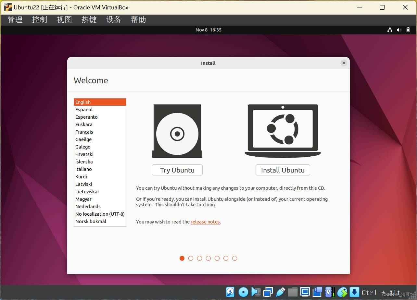This screenshot has height=300, width=417.
Task: Close the Install dialog with X
Action: coord(344,63)
